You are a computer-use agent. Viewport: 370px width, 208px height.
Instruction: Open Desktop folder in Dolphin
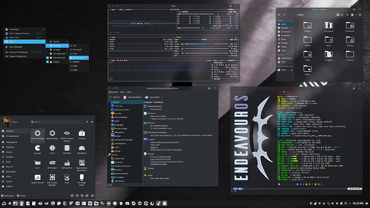pos(307,27)
